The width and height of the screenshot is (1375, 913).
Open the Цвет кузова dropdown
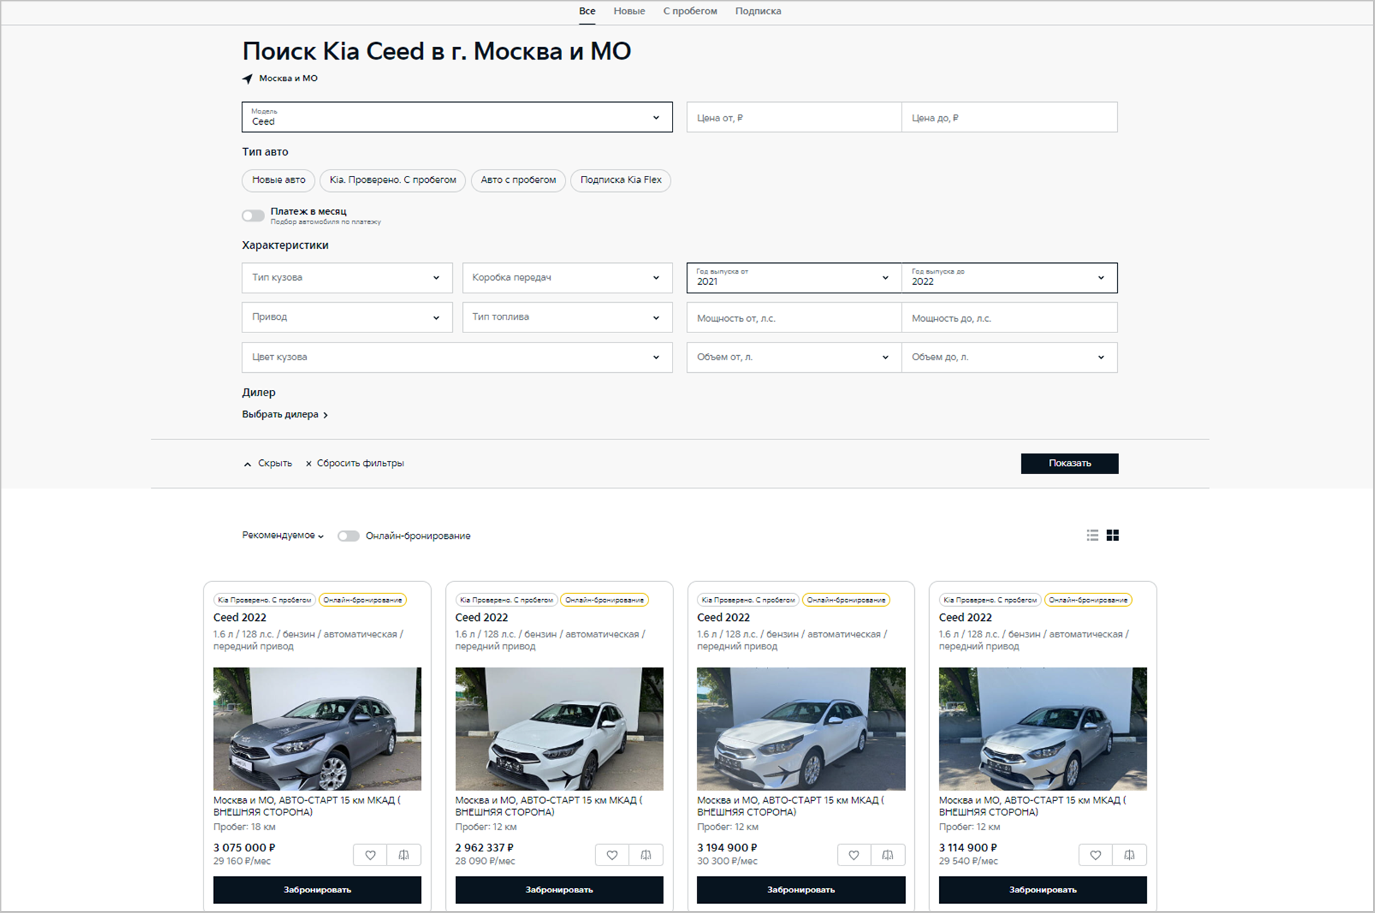pos(457,357)
